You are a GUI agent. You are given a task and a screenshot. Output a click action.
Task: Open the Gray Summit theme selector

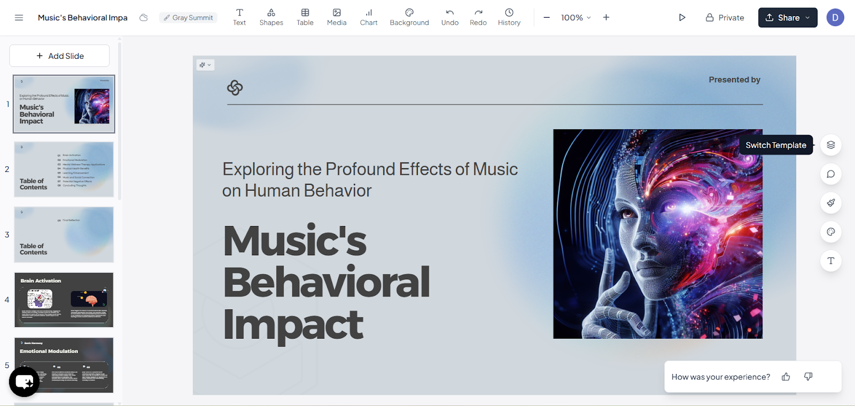(188, 18)
